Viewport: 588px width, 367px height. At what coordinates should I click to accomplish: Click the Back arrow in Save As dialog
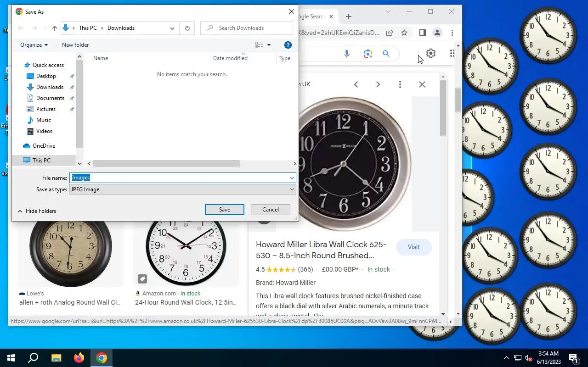pos(21,28)
